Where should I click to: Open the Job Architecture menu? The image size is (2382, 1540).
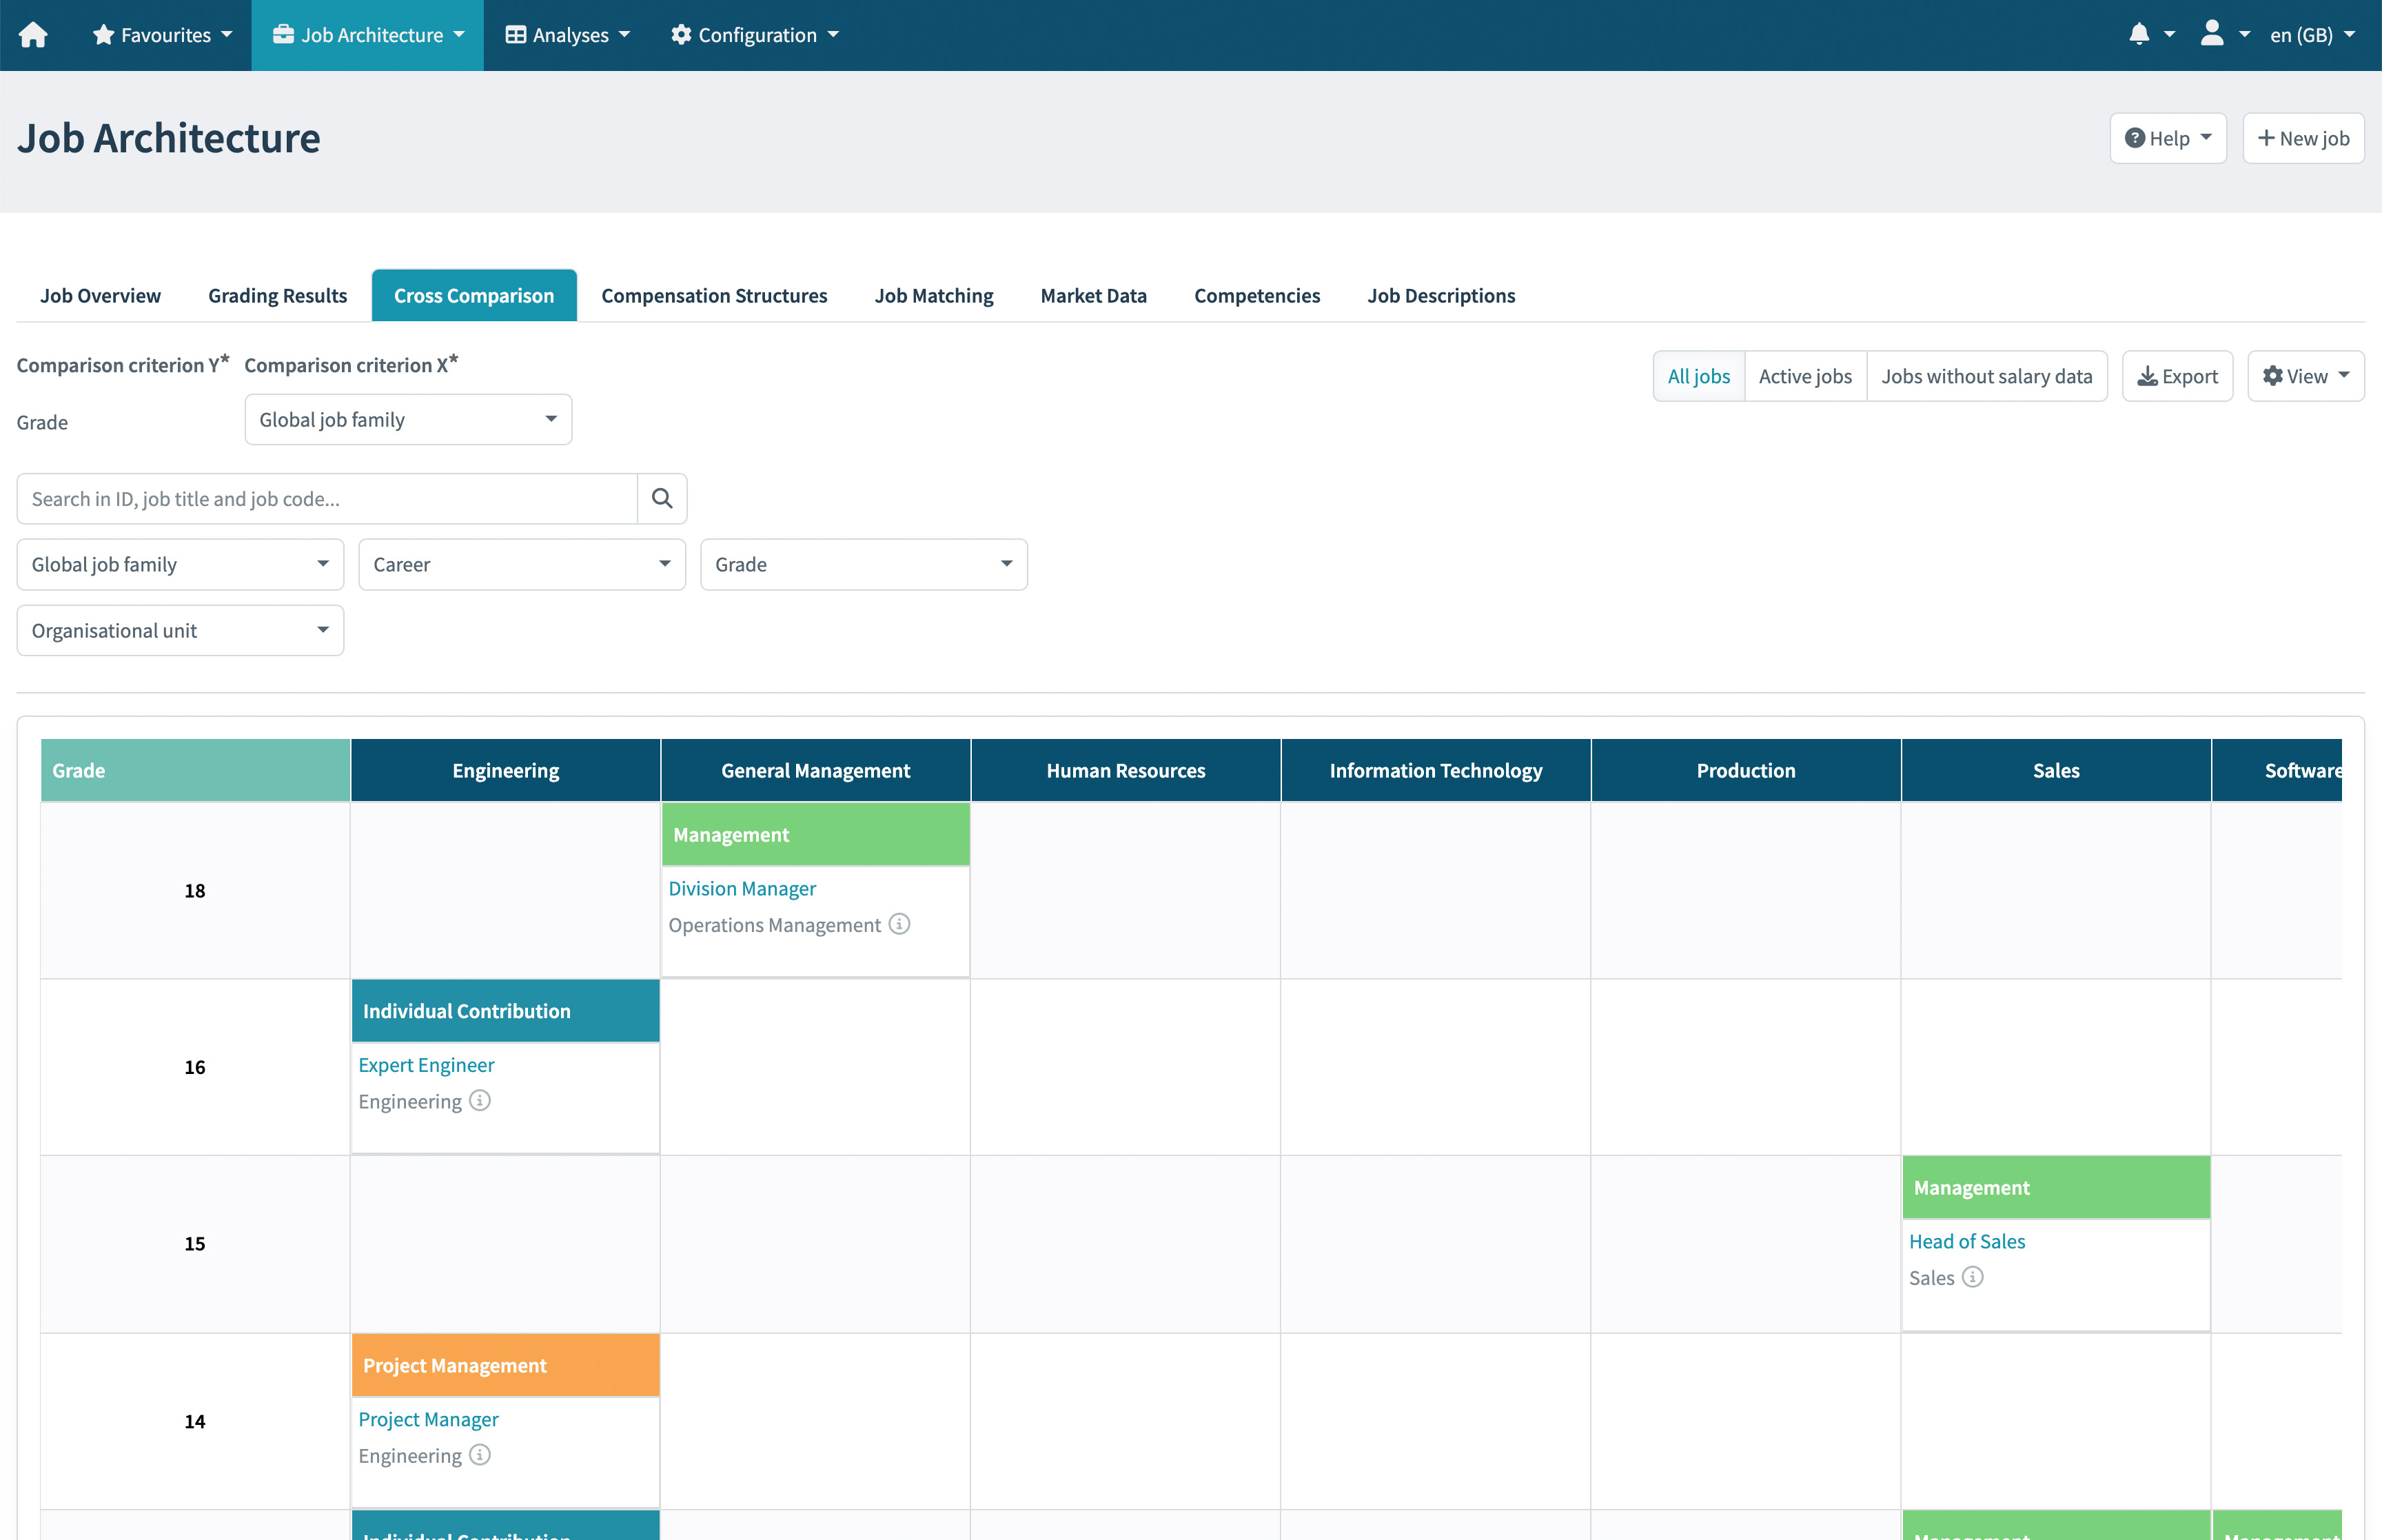point(368,35)
